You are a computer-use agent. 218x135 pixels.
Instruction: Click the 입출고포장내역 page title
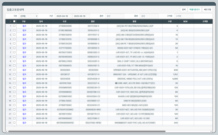(x=15, y=10)
